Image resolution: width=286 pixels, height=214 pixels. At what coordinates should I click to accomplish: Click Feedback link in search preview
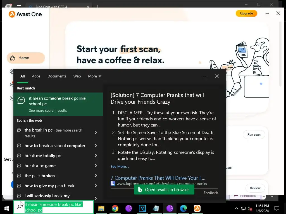tap(211, 193)
